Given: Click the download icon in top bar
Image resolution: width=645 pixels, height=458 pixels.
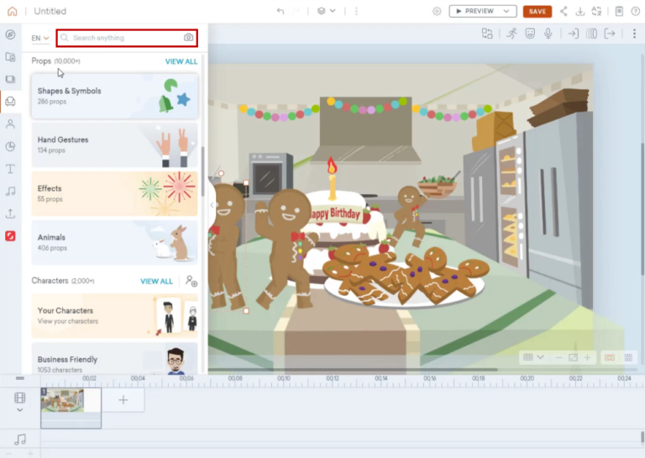Looking at the screenshot, I should coord(579,12).
